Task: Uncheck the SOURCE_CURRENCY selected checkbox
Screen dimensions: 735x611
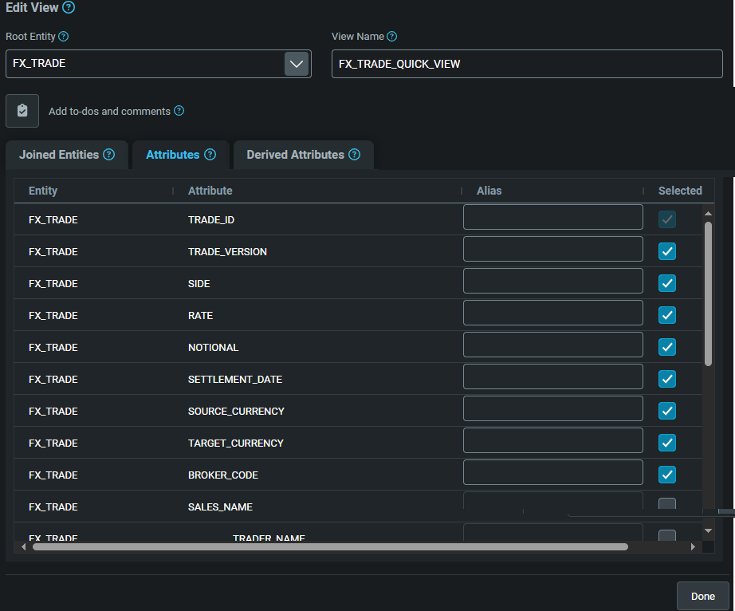Action: (667, 410)
